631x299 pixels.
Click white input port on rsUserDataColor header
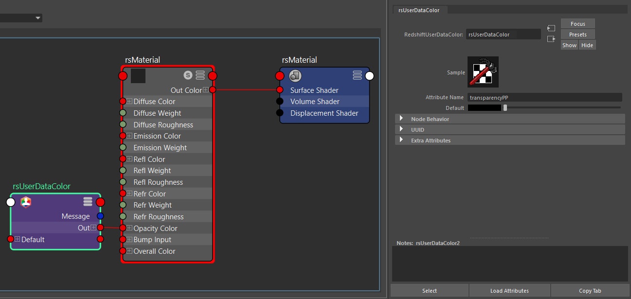click(11, 202)
